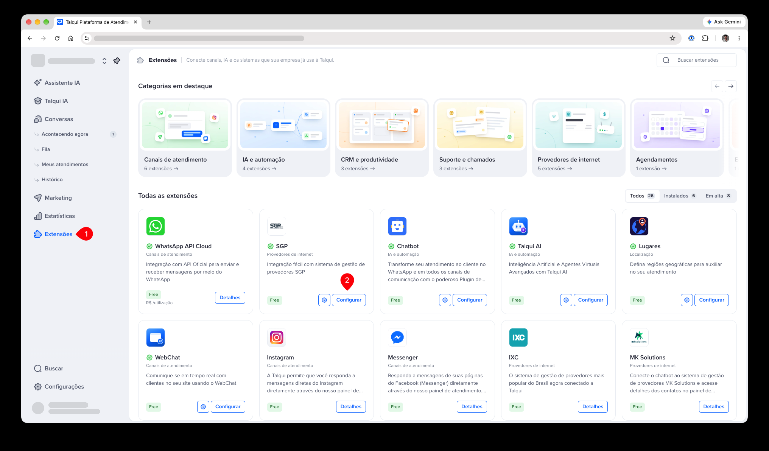This screenshot has width=769, height=451.
Task: Click Configurar on Chatbot card
Action: tap(470, 300)
